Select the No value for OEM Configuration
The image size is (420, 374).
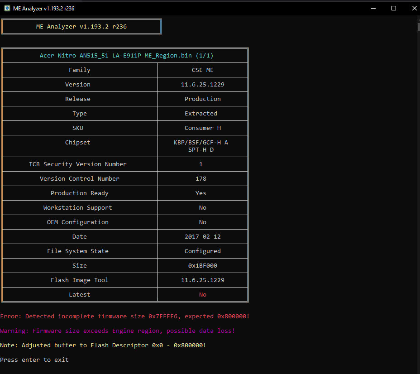pos(202,222)
